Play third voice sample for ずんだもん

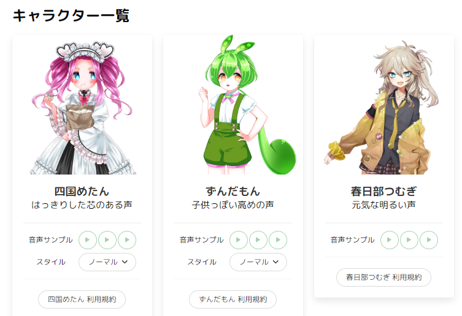[x=278, y=240]
